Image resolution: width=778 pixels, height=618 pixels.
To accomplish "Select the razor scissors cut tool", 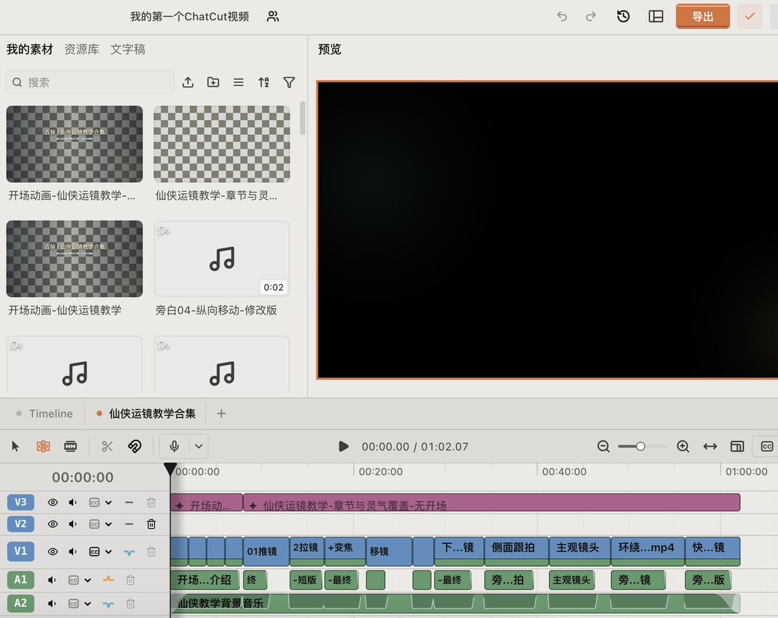I will (x=108, y=446).
